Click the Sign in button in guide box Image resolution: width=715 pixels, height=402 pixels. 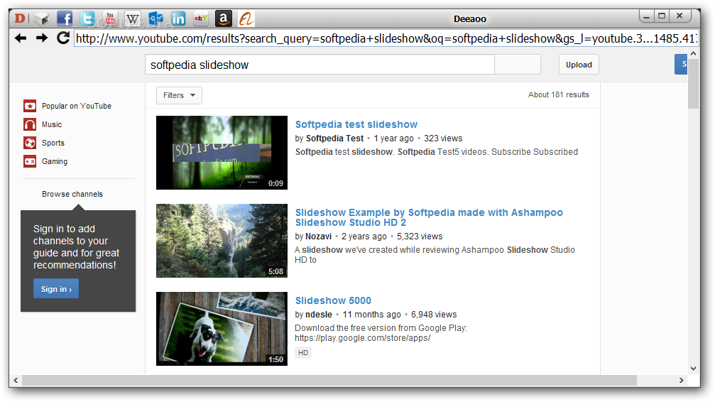click(56, 289)
